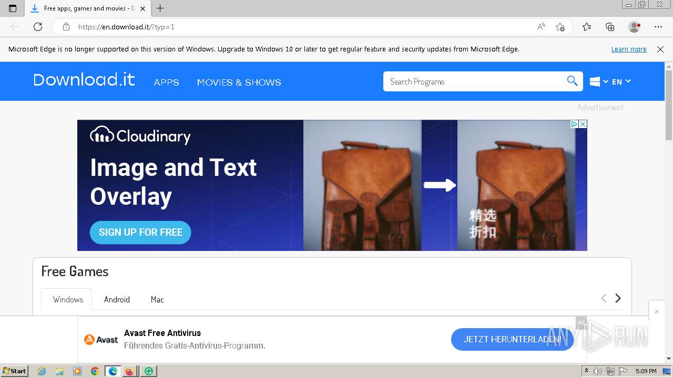Open the tab actions menu icon
Screen dimensions: 673x378
13,8
